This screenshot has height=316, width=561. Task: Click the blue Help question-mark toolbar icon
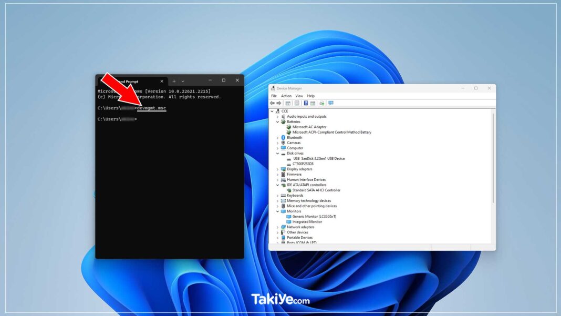(x=306, y=103)
